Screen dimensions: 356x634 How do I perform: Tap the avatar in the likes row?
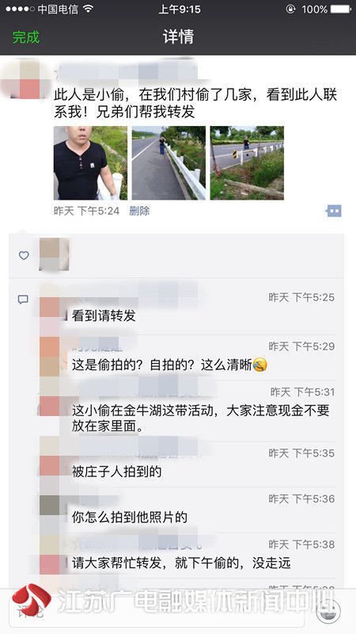pyautogui.click(x=54, y=254)
